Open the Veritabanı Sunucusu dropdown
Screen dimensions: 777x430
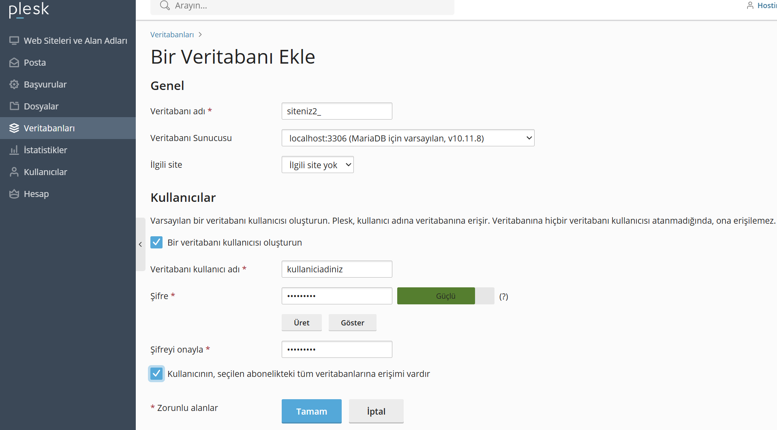pyautogui.click(x=408, y=138)
